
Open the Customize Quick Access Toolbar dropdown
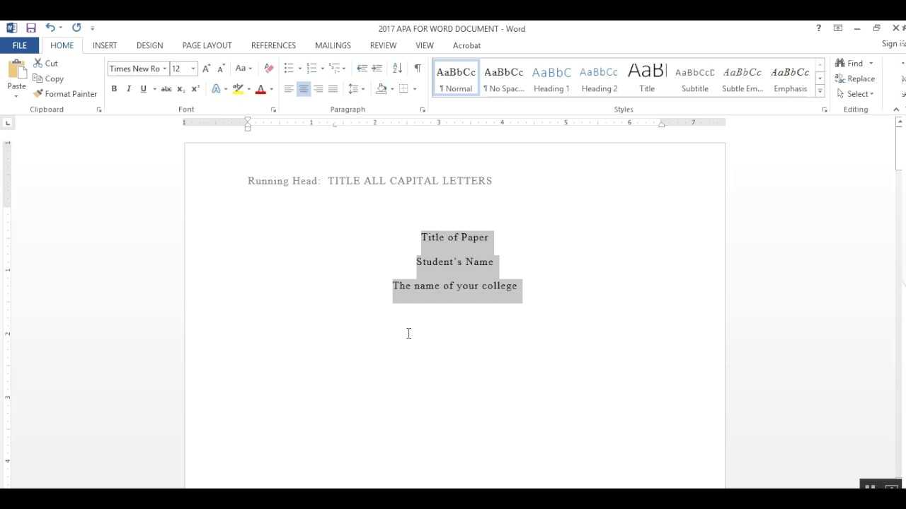coord(92,28)
